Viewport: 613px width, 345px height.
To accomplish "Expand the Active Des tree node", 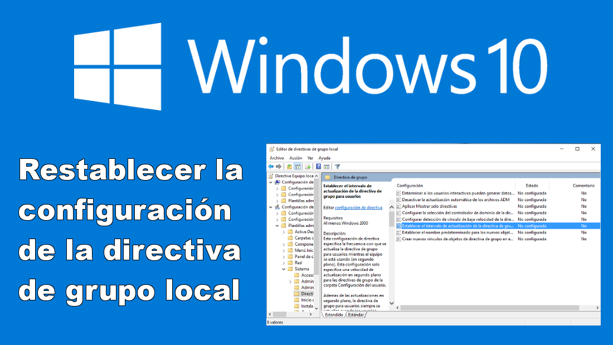I will [x=284, y=232].
